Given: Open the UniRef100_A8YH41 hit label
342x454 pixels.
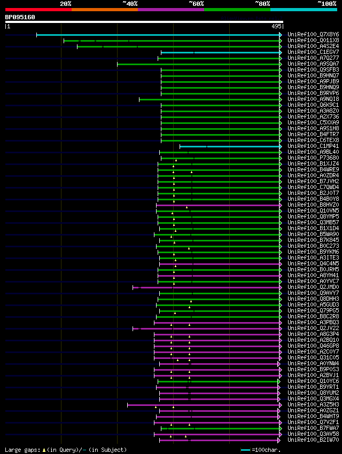Looking at the screenshot, I should (313, 276).
